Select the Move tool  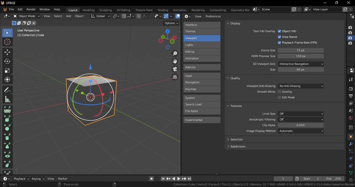coord(7,52)
